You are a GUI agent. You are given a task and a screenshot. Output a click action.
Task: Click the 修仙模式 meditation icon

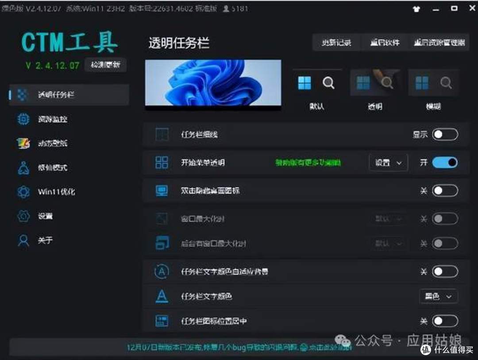click(23, 167)
